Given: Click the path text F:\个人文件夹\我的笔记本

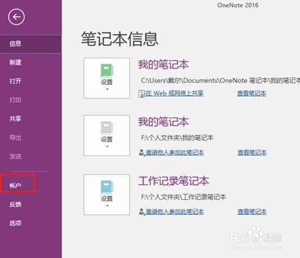Looking at the screenshot, I should [x=177, y=138].
